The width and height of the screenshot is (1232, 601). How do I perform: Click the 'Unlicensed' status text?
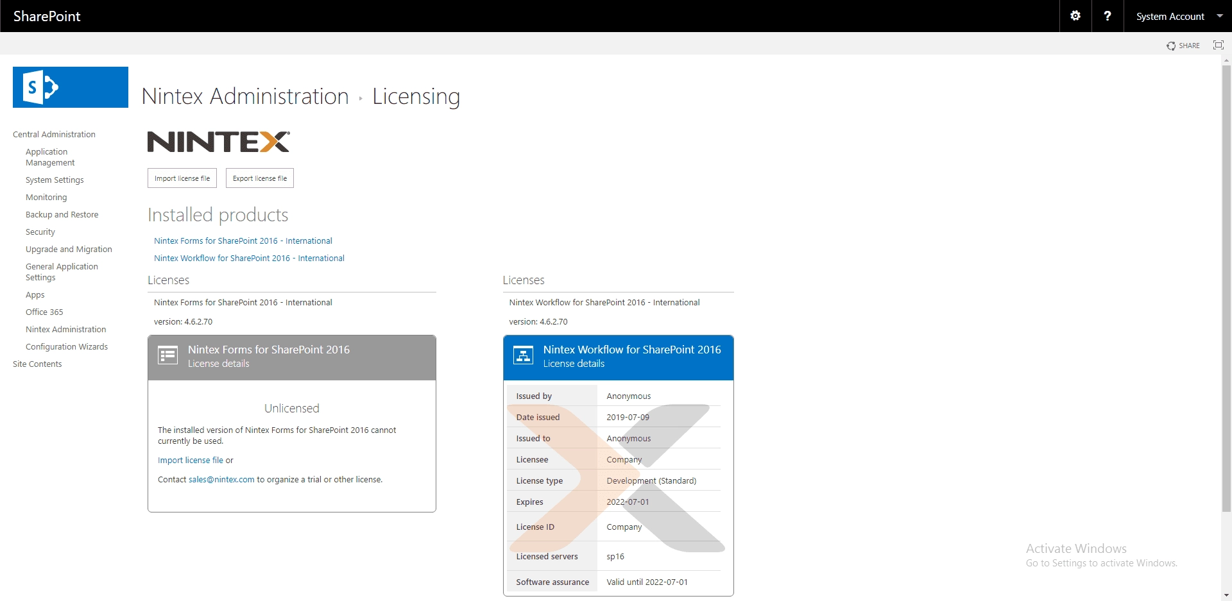[292, 408]
